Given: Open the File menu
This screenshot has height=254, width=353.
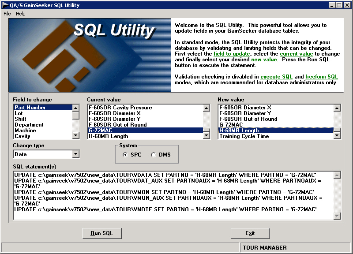Looking at the screenshot, I should pos(7,14).
